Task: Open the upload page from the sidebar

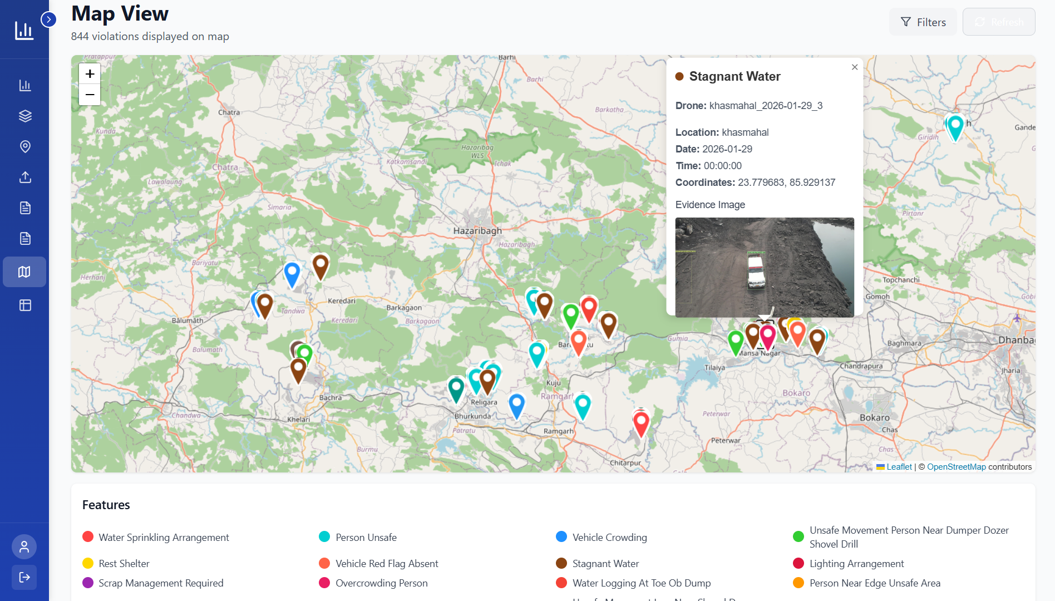Action: tap(25, 177)
